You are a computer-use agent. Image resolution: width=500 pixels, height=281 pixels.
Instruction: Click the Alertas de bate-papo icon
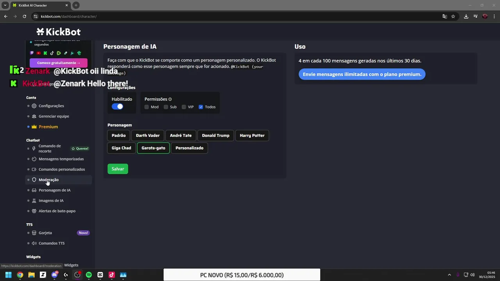tap(34, 211)
